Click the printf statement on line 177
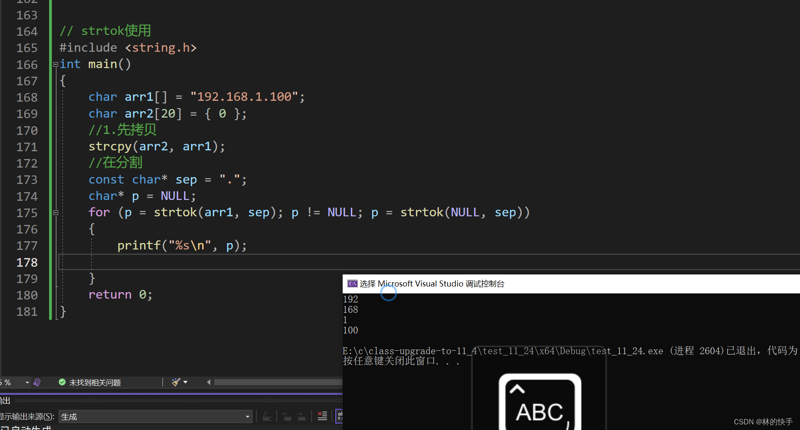 click(182, 246)
